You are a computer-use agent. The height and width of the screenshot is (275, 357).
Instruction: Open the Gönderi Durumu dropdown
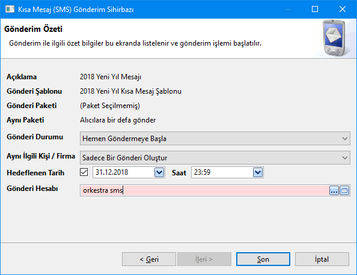(215, 138)
